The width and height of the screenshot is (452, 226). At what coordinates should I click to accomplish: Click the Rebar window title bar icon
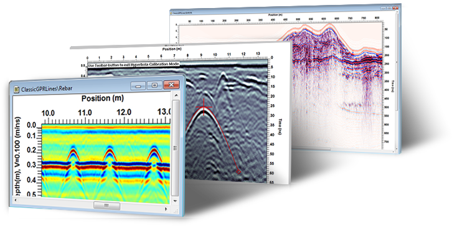coord(17,89)
